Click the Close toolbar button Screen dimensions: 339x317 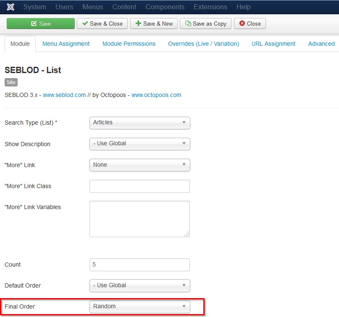pyautogui.click(x=250, y=24)
